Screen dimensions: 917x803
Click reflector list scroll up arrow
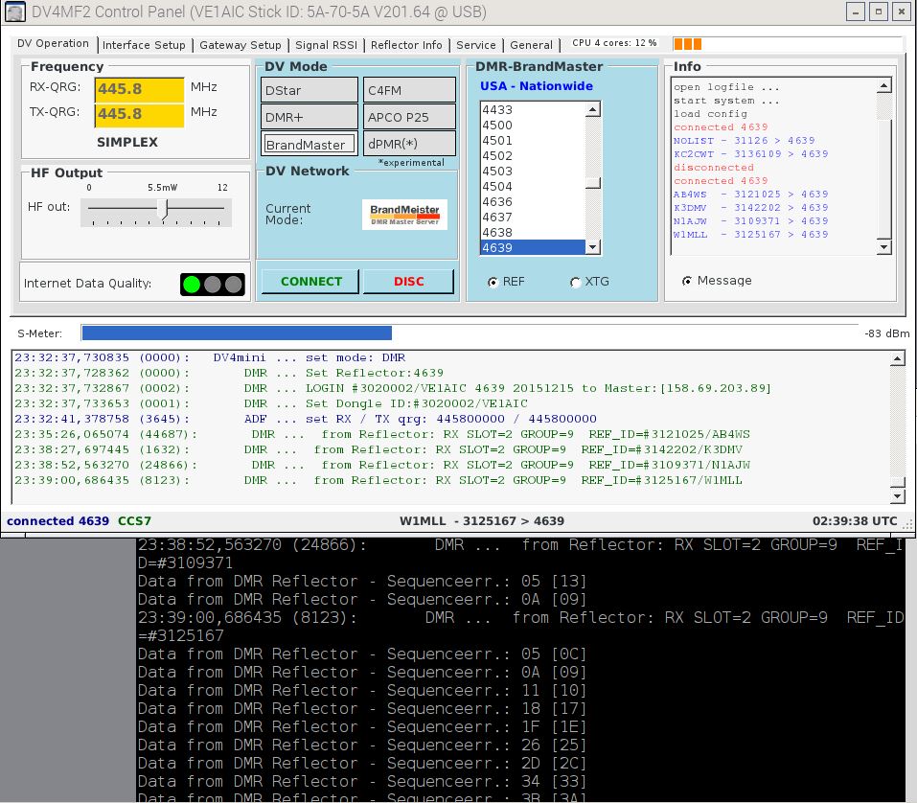[x=593, y=109]
